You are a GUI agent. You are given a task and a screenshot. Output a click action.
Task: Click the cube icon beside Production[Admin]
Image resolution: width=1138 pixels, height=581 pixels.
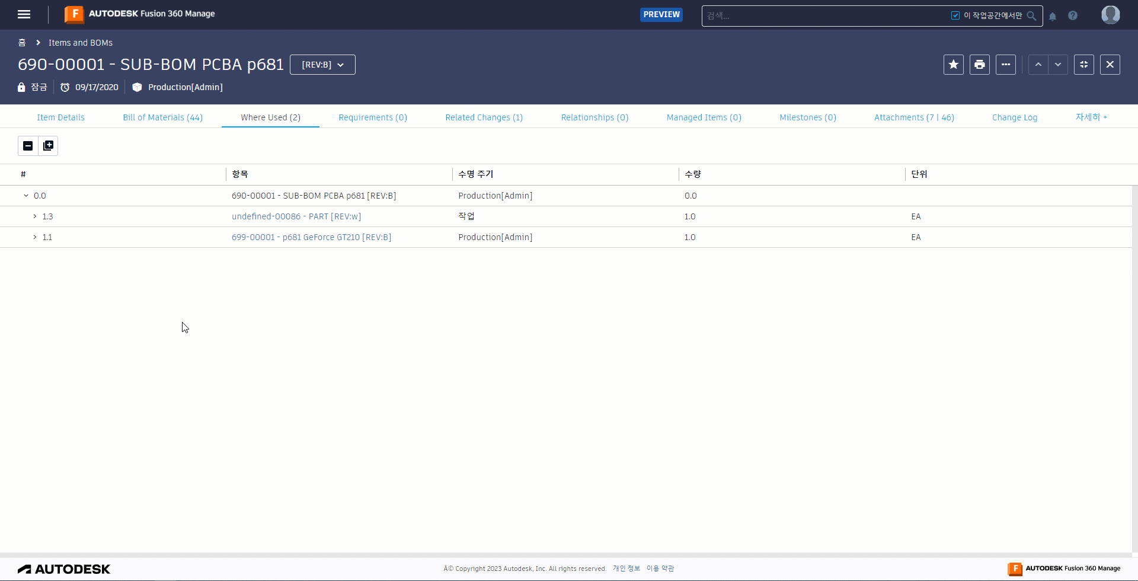tap(137, 87)
